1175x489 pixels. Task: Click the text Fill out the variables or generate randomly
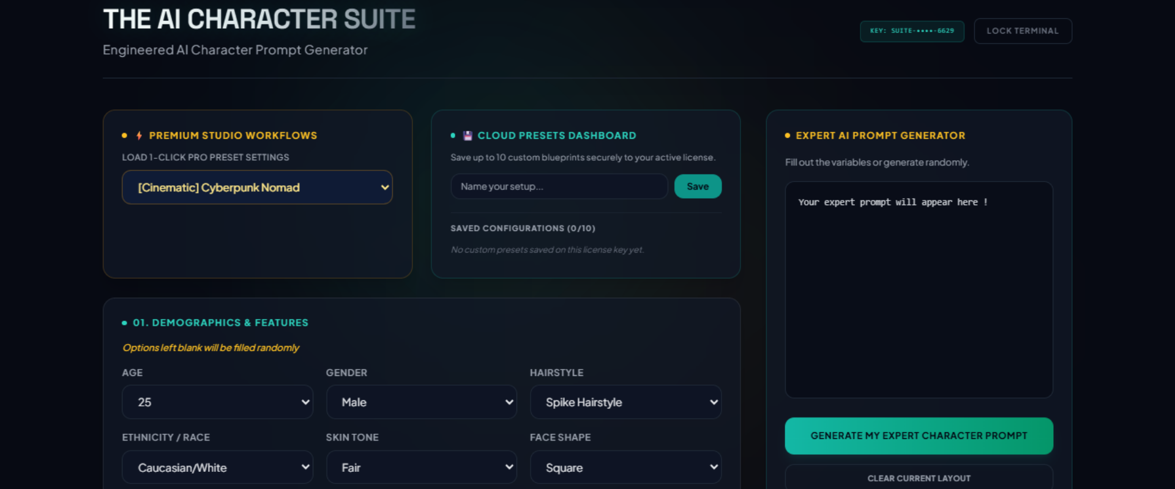click(877, 163)
